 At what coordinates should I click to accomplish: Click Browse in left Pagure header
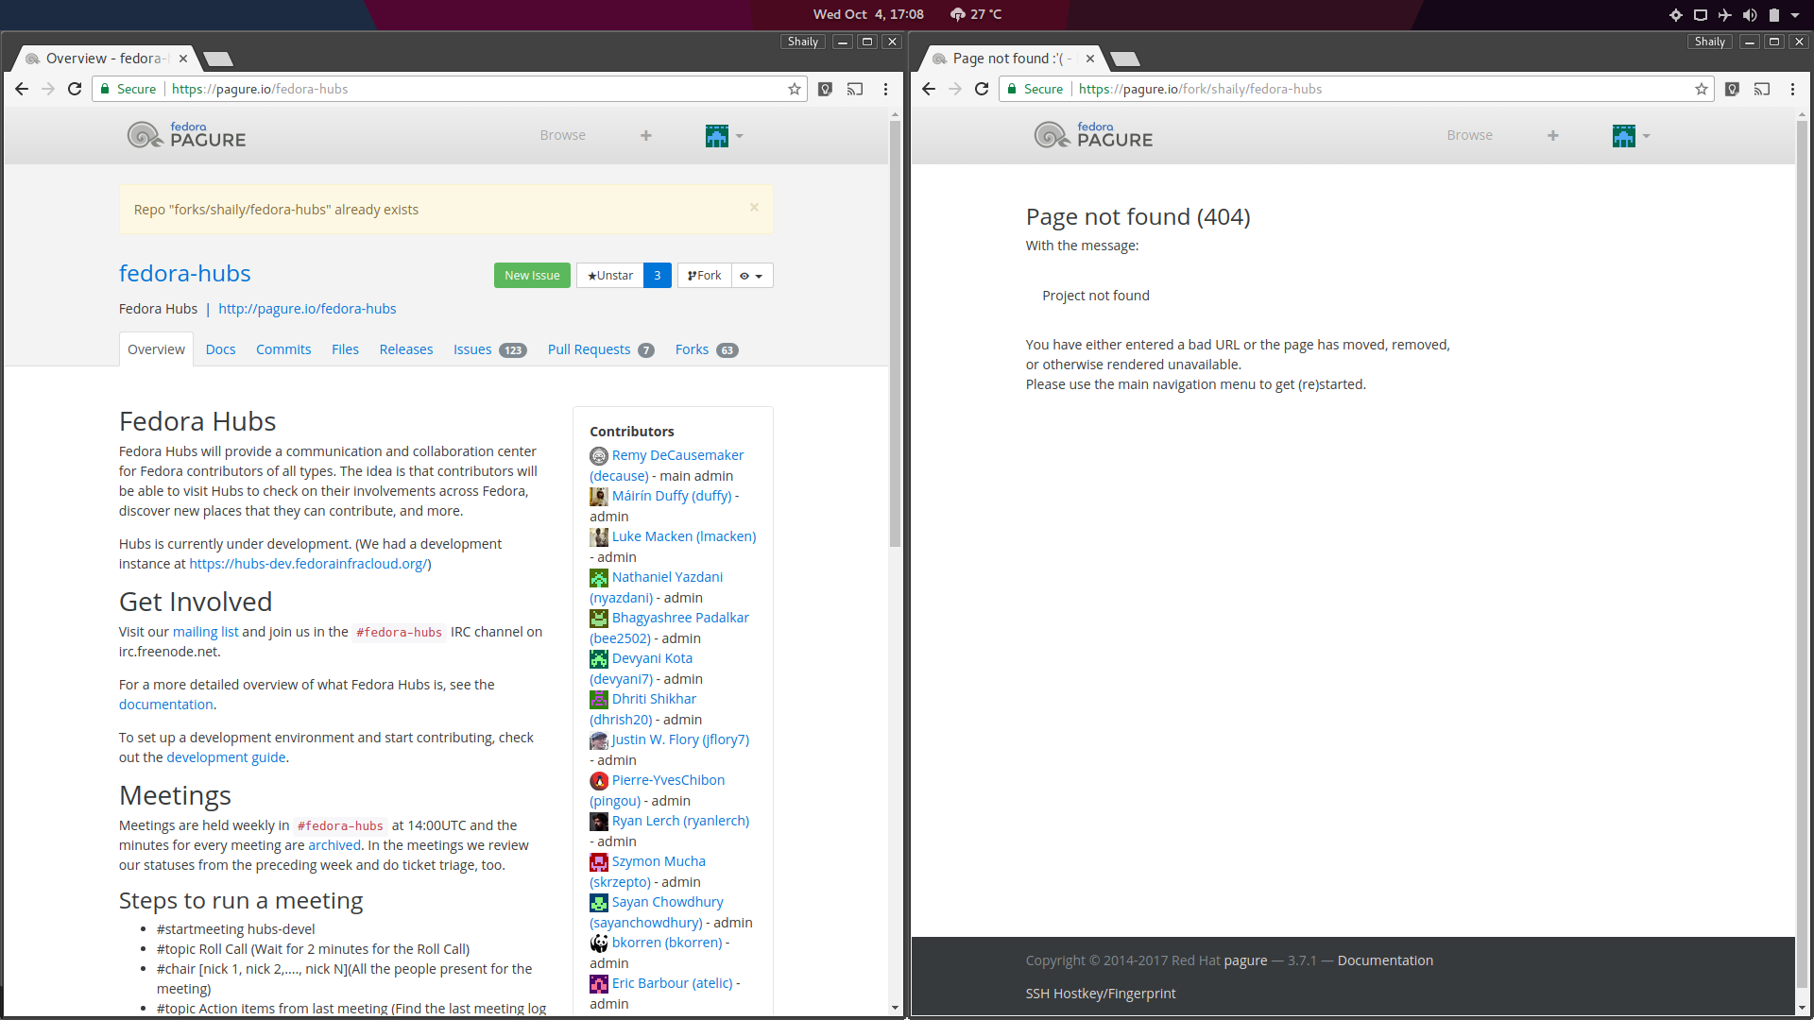point(563,135)
